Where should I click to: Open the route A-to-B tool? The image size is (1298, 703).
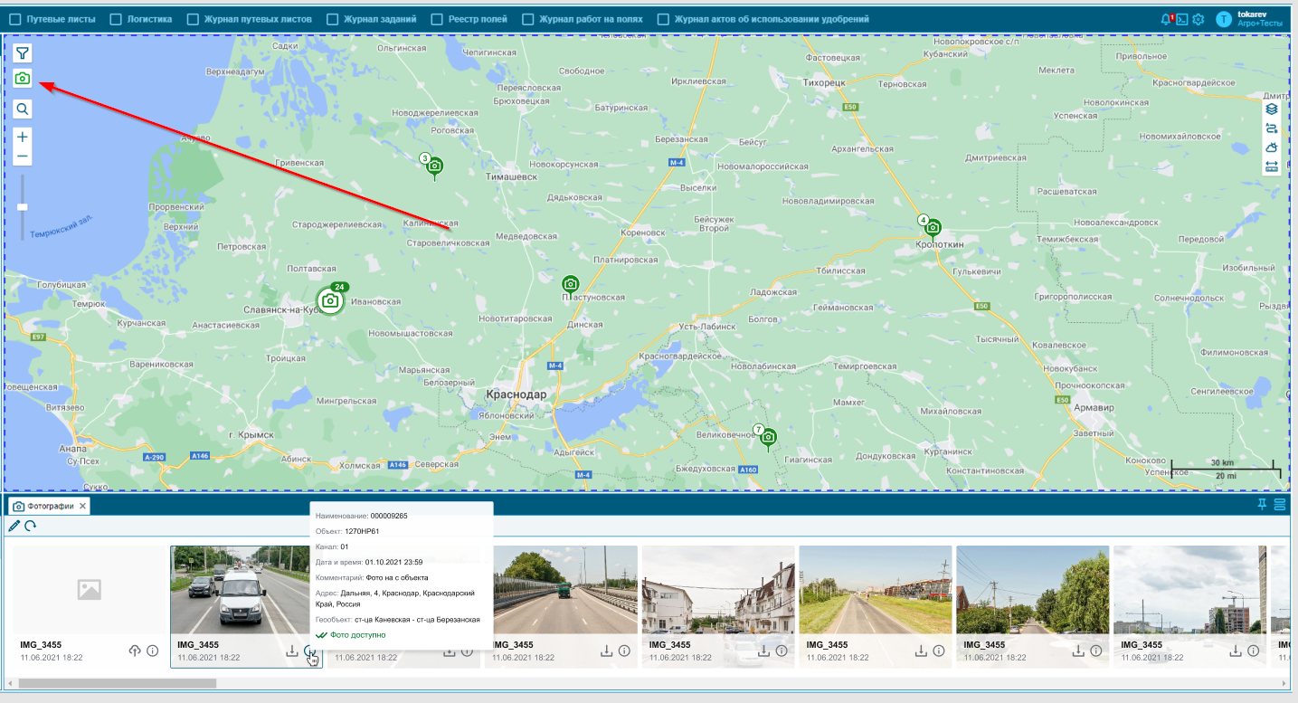[x=1272, y=128]
